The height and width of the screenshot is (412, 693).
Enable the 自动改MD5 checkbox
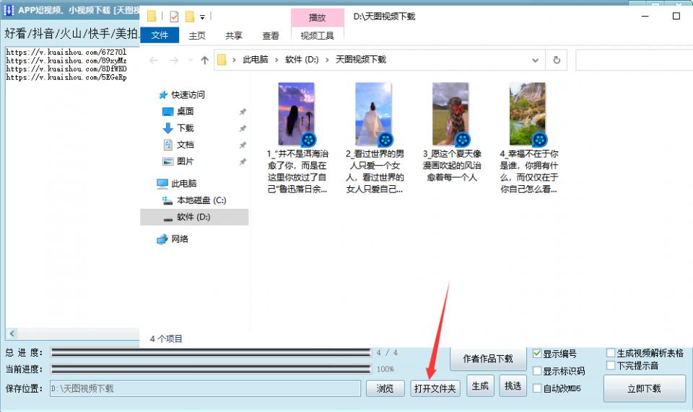537,388
